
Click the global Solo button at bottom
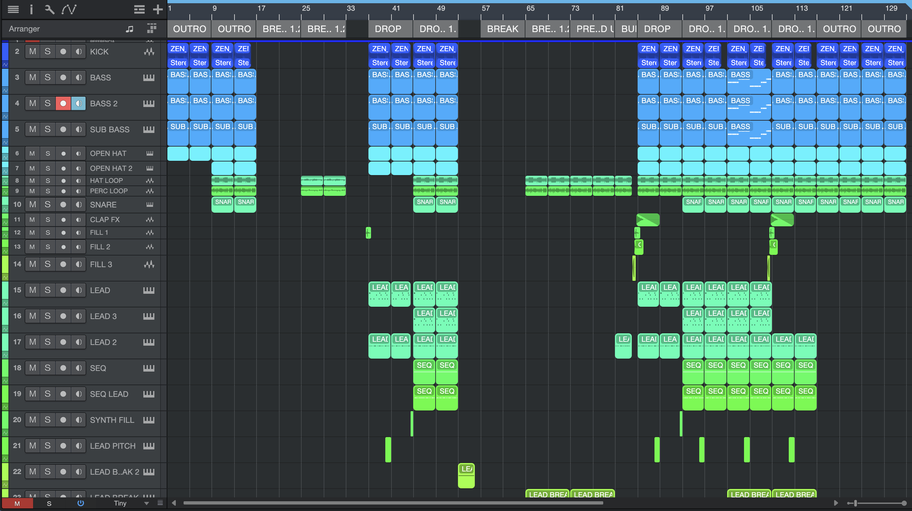(x=49, y=503)
